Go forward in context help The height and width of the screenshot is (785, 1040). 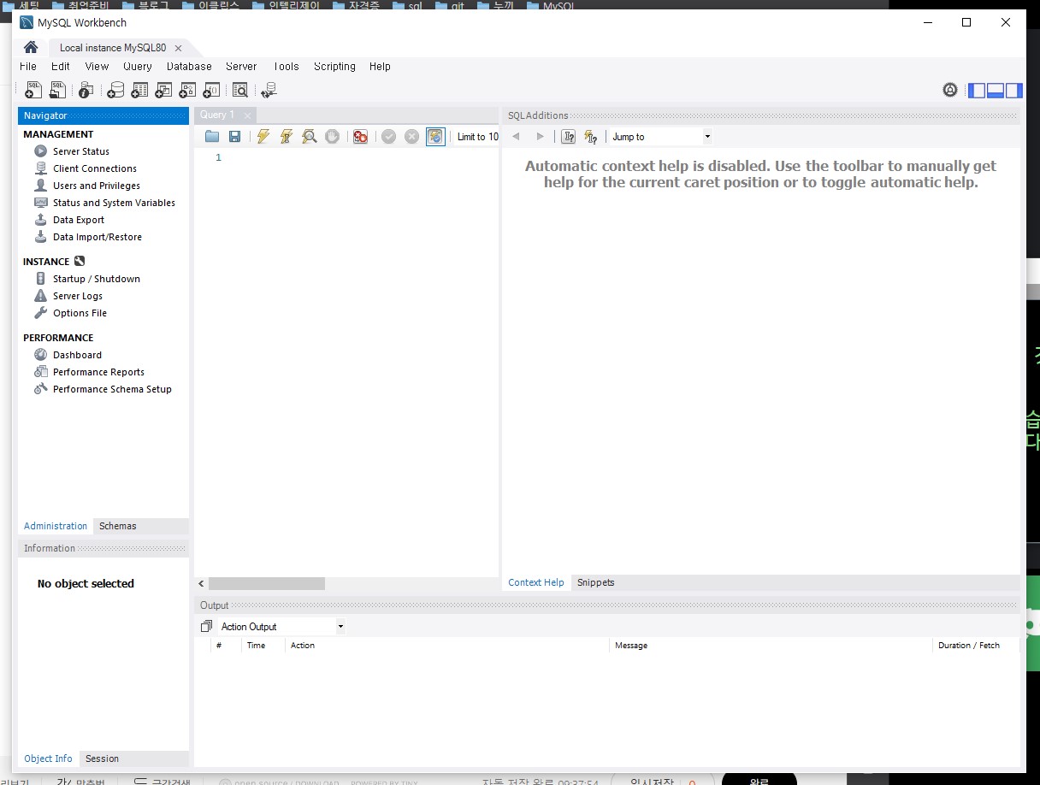[x=540, y=137]
